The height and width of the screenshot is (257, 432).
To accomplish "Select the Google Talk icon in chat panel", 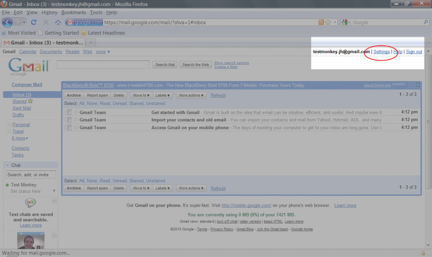I will 30,202.
